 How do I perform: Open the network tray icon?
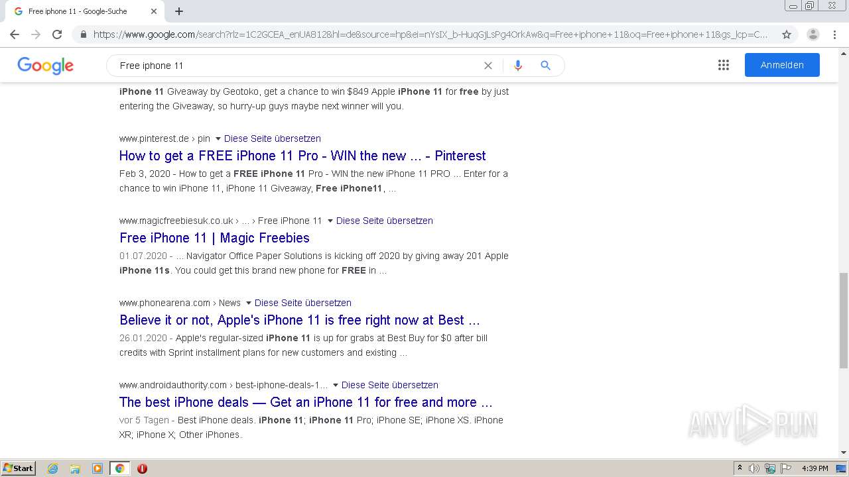click(770, 468)
